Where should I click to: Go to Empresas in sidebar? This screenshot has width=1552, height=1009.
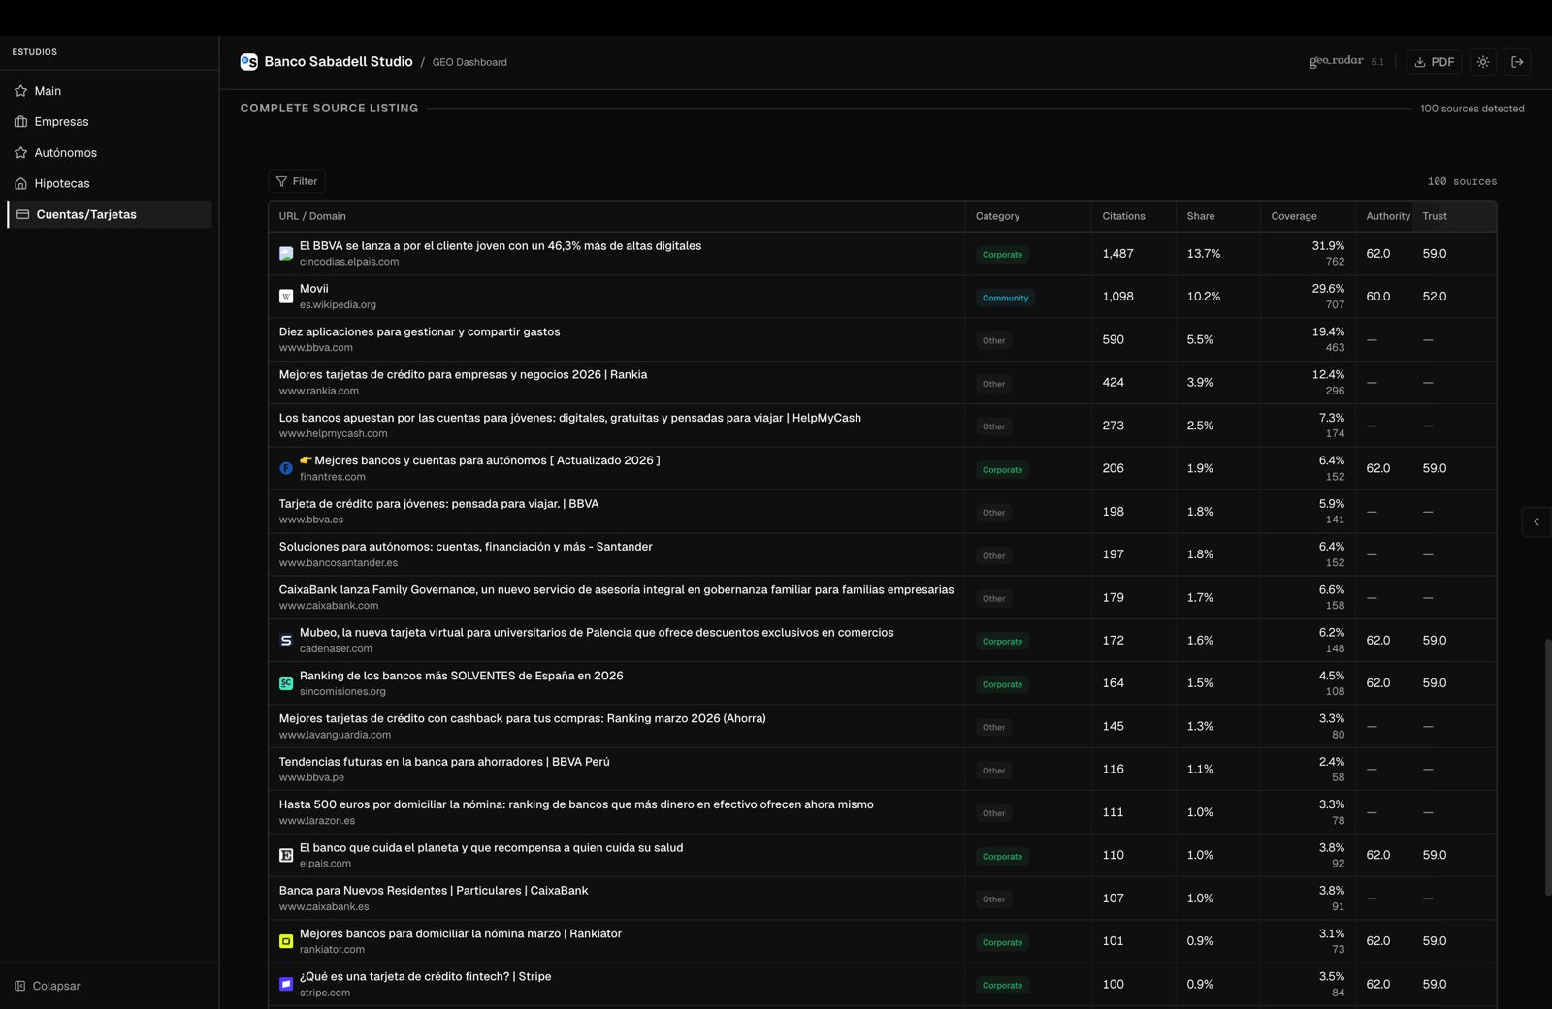tap(61, 122)
